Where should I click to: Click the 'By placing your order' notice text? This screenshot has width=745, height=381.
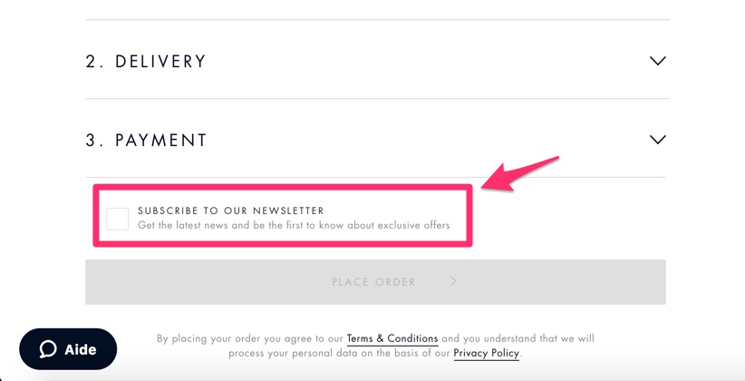point(375,346)
